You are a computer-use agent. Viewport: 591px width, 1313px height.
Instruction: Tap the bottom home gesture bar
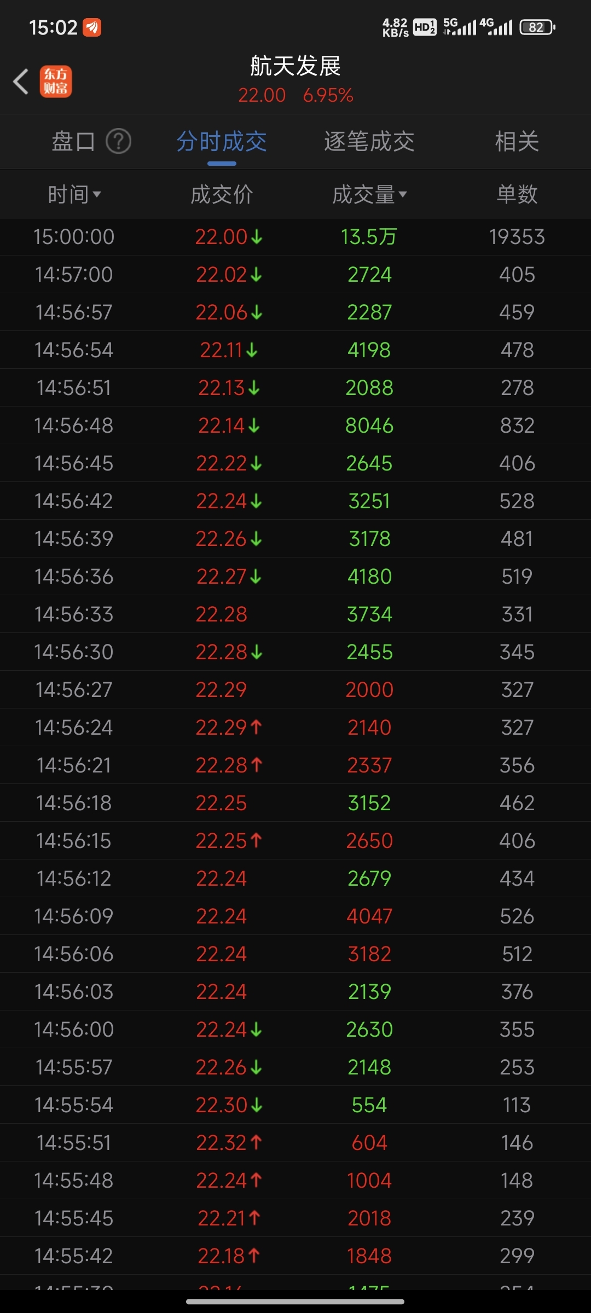pyautogui.click(x=296, y=1302)
